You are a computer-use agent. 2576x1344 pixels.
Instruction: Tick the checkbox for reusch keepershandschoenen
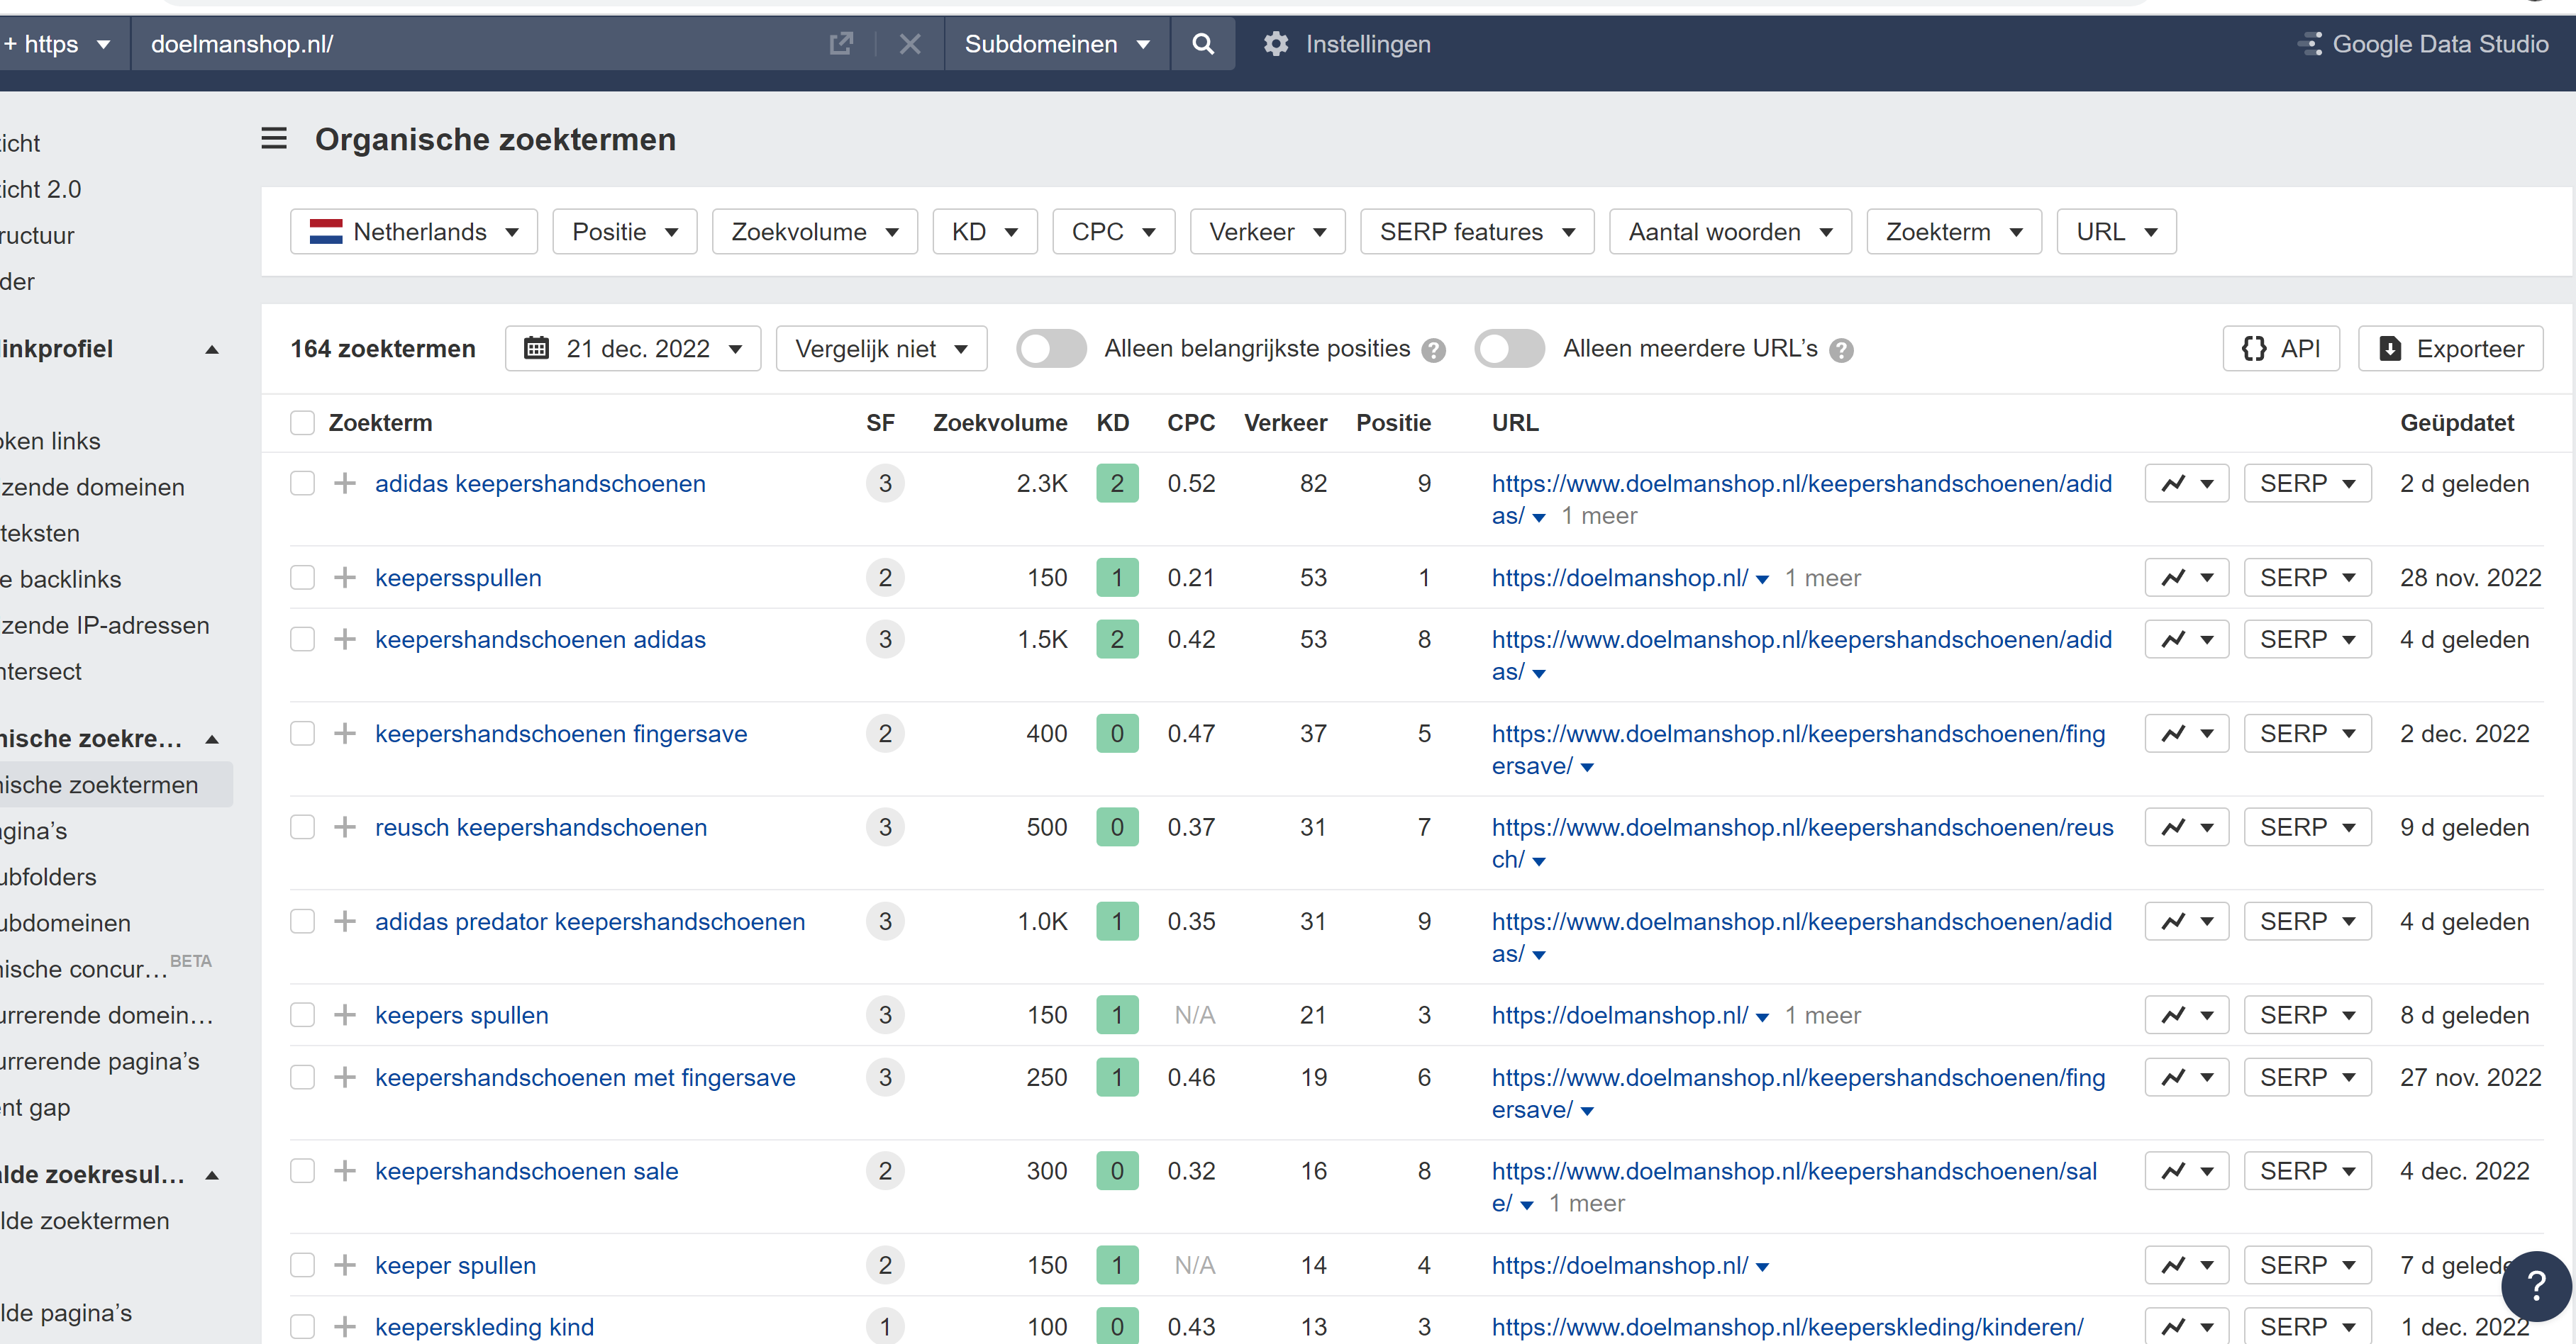(x=302, y=827)
